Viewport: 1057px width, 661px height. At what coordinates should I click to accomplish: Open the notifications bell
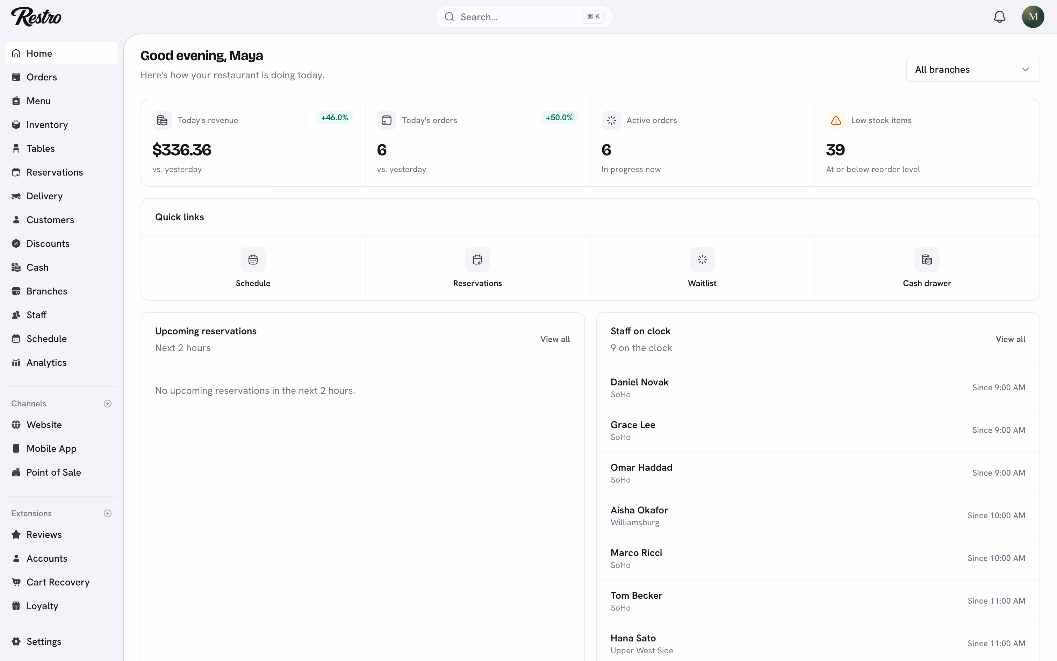[999, 17]
